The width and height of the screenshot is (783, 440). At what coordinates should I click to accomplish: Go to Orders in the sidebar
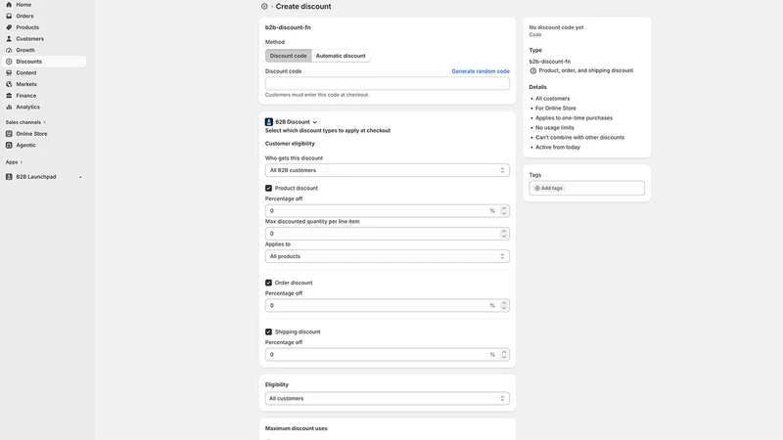24,16
